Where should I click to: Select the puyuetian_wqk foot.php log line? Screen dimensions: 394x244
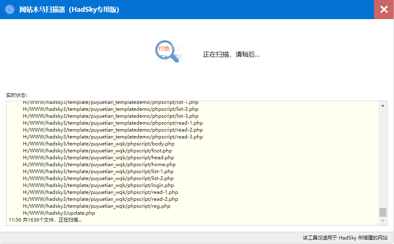pyautogui.click(x=98, y=151)
